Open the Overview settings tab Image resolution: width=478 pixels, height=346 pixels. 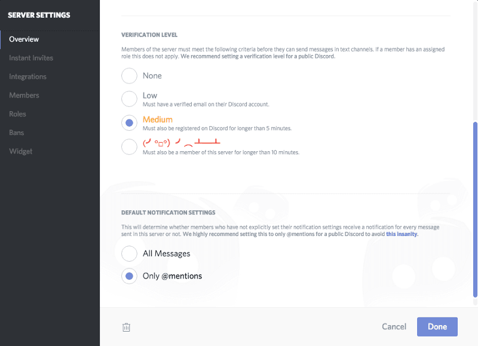[x=24, y=39]
